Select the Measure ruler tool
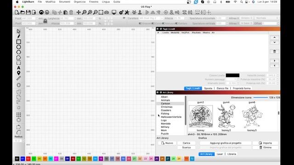The width and height of the screenshot is (294, 165). click(x=18, y=78)
